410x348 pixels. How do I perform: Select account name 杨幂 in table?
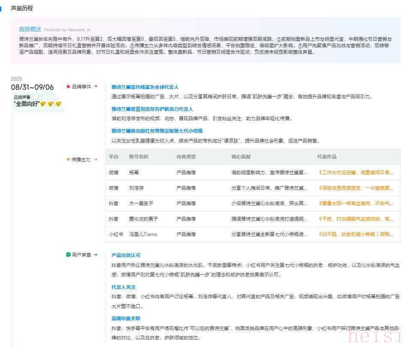[x=134, y=172]
